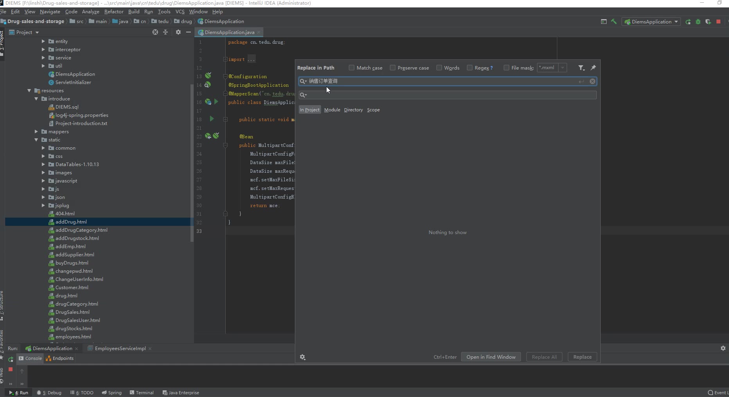Toggle the Regex checkbox
This screenshot has height=397, width=729.
470,68
